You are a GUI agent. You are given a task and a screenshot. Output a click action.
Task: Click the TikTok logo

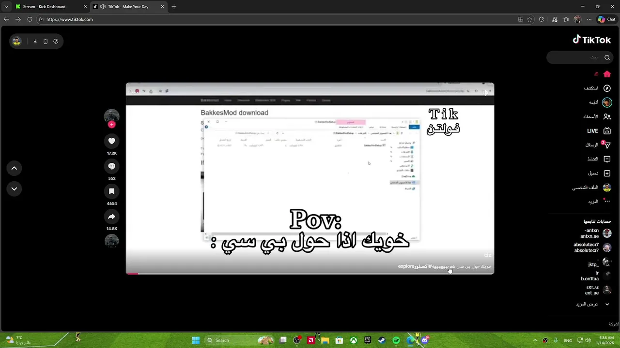[591, 40]
